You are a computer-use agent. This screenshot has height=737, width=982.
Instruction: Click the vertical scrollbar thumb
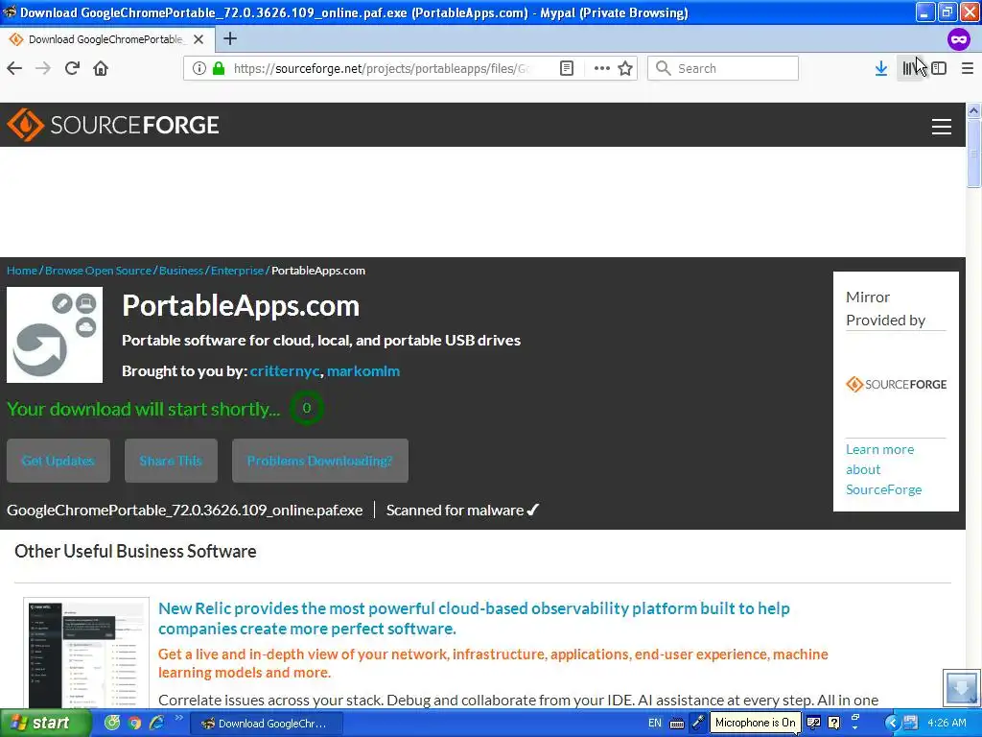coord(973,153)
